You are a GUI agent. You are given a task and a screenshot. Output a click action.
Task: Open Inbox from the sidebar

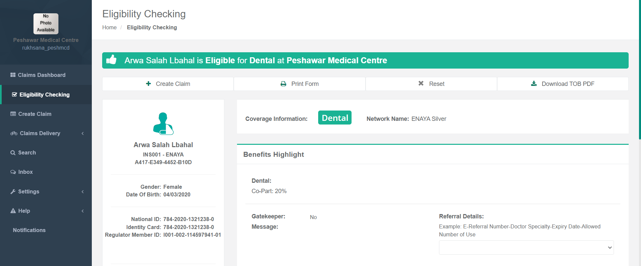(x=25, y=172)
